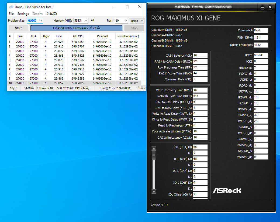The height and width of the screenshot is (222, 280).
Task: Click the RTL panel scrollbar thumb
Action: point(154,155)
